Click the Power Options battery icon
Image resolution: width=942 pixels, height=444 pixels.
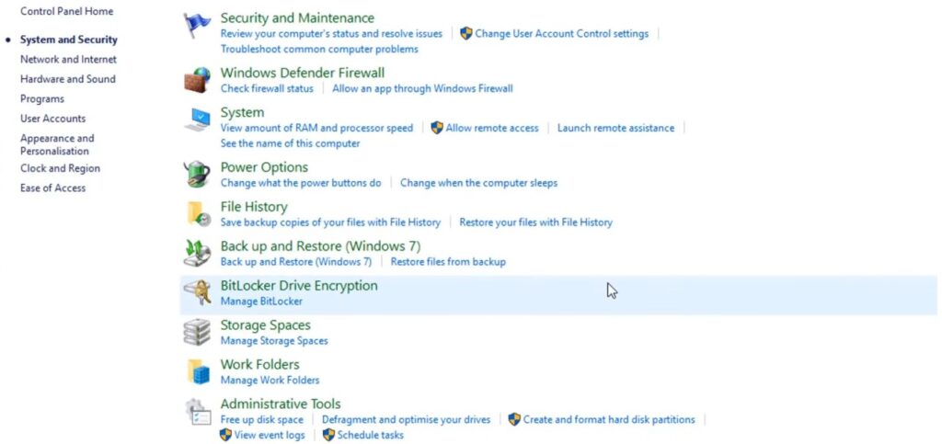pos(198,174)
